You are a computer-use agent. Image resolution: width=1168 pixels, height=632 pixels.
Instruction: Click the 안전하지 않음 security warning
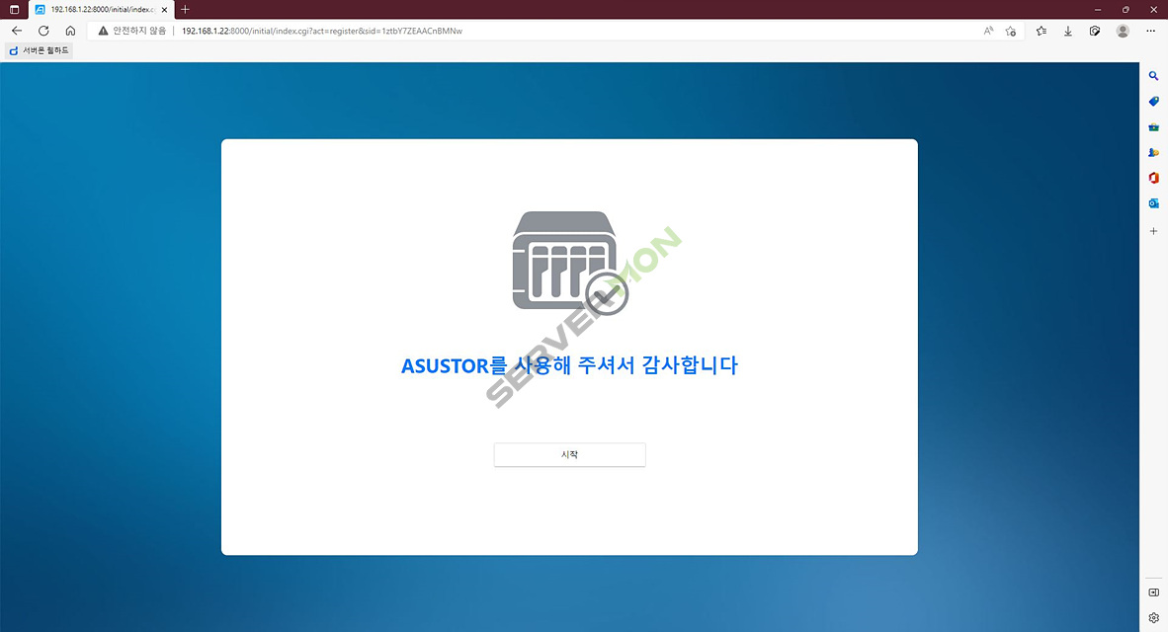tap(131, 31)
